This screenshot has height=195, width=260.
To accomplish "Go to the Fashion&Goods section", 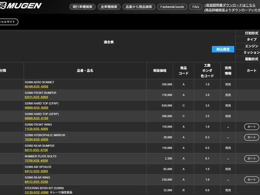I will point(172,7).
